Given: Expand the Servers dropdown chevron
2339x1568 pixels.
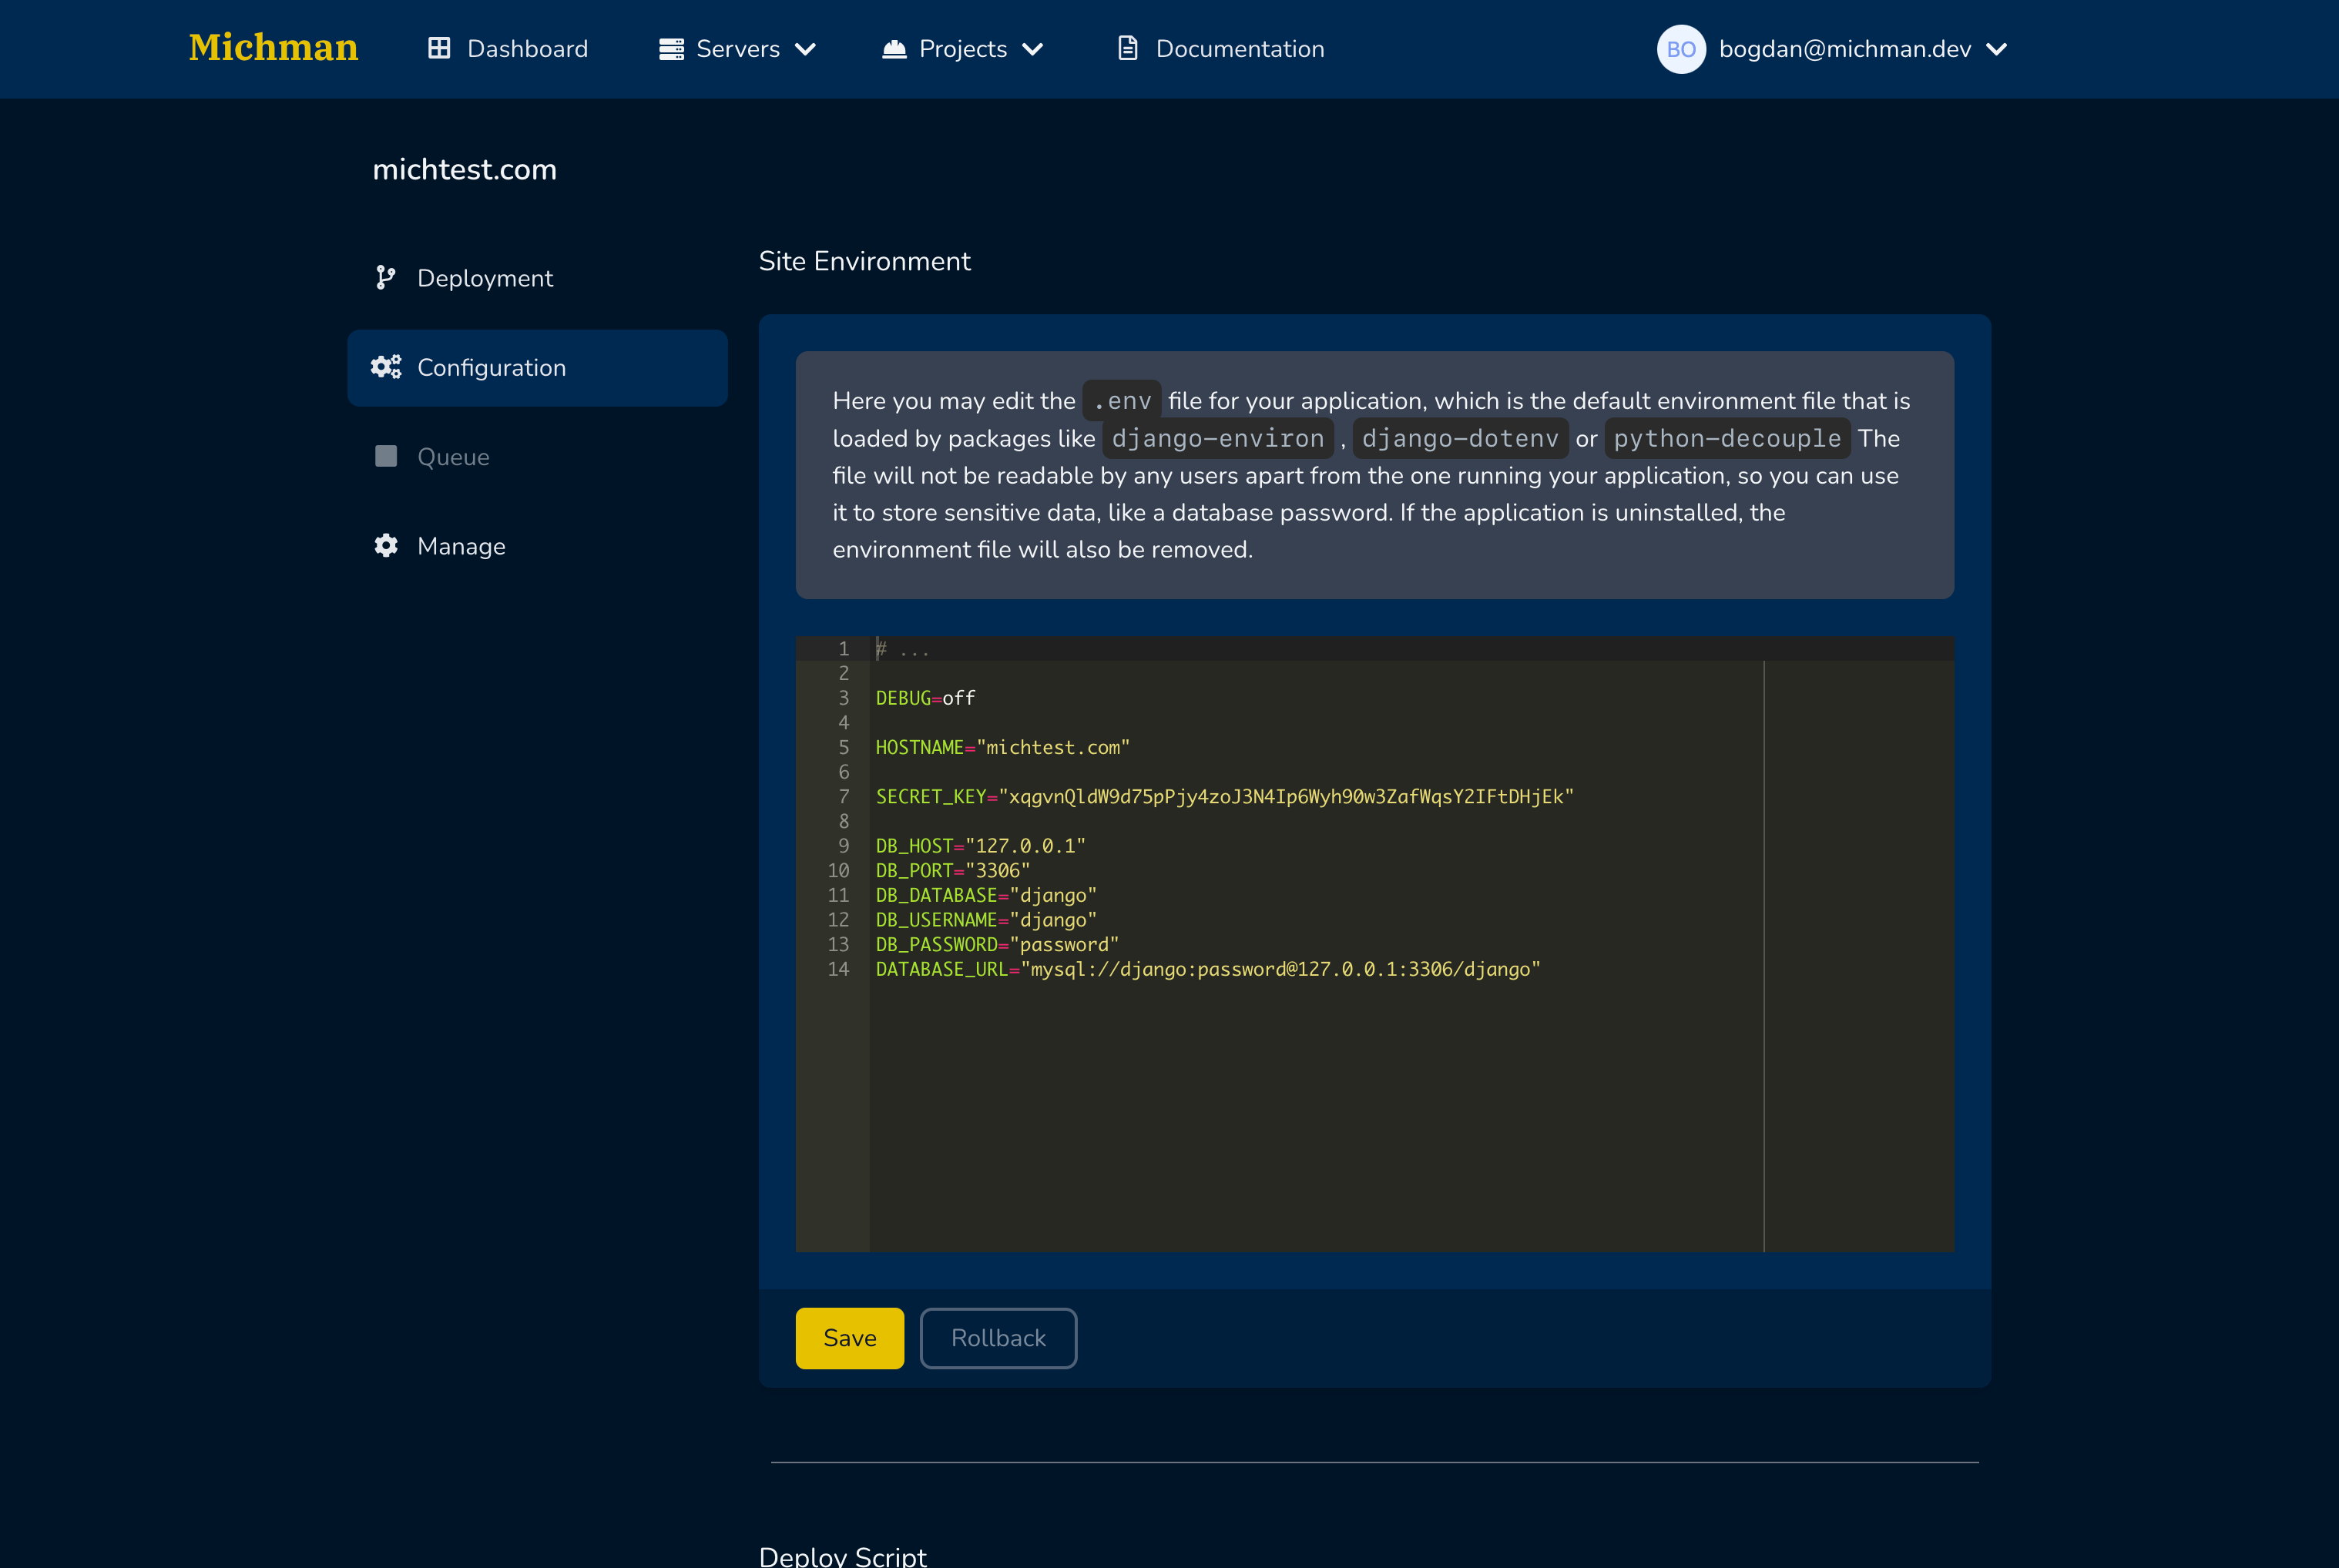Looking at the screenshot, I should point(805,49).
